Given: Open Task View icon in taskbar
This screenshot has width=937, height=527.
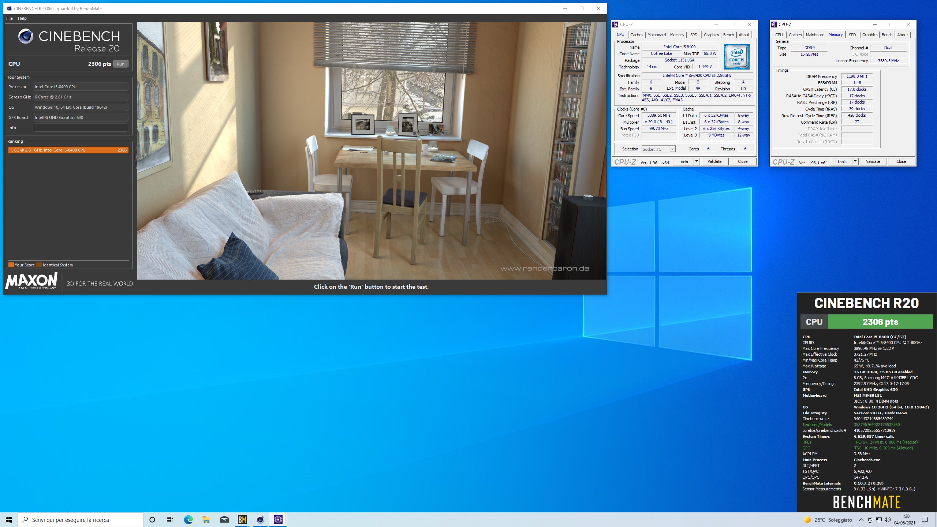Looking at the screenshot, I should (x=170, y=520).
